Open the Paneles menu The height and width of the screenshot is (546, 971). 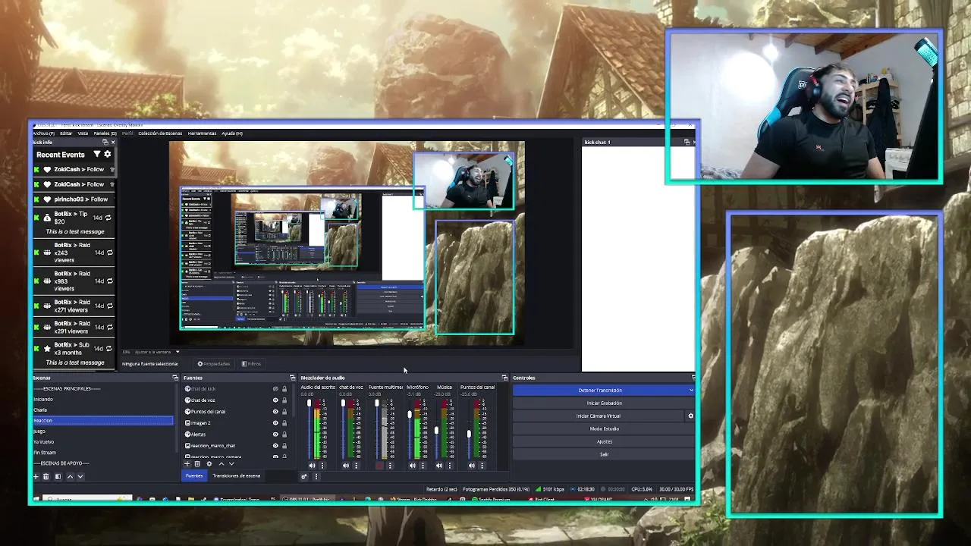click(x=105, y=133)
